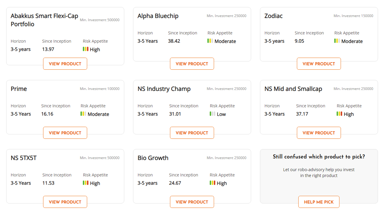Open NS Industry Champ View Product button

tap(192, 133)
